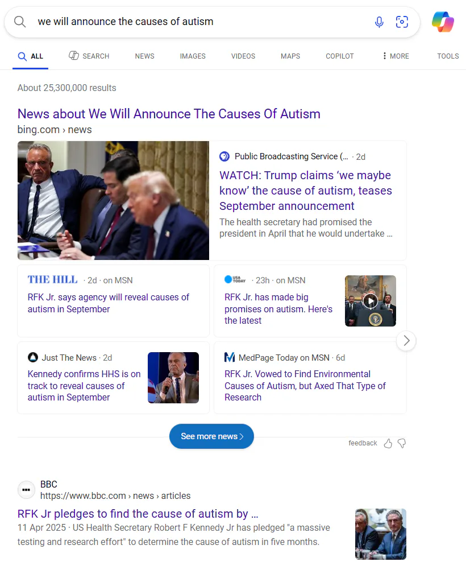Open visual search camera icon
The image size is (466, 574).
402,22
